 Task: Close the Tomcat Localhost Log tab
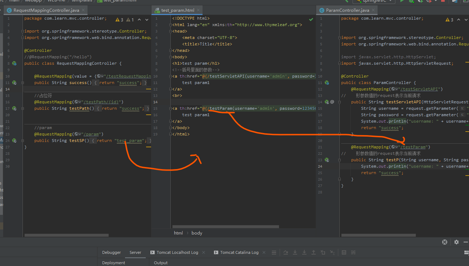(x=204, y=252)
